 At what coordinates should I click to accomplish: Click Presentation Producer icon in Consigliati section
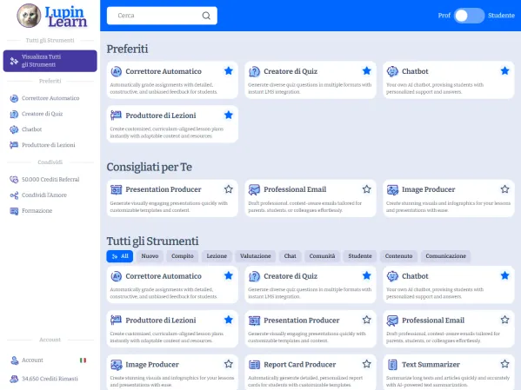pyautogui.click(x=116, y=189)
